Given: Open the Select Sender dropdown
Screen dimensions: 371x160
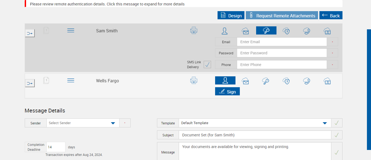Looking at the screenshot, I should tap(83, 123).
